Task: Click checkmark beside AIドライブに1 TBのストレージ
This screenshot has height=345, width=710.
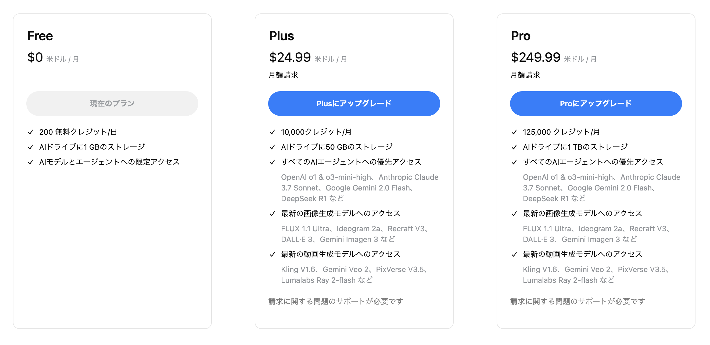Action: pos(514,147)
